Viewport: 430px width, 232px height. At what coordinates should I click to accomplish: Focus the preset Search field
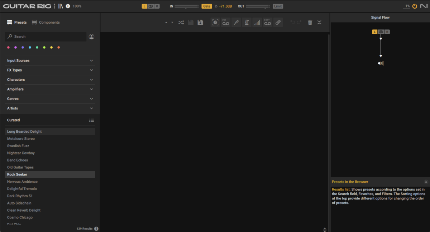pyautogui.click(x=46, y=36)
